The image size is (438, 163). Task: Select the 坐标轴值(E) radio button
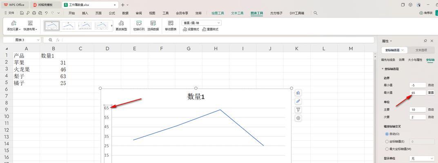[387, 141]
